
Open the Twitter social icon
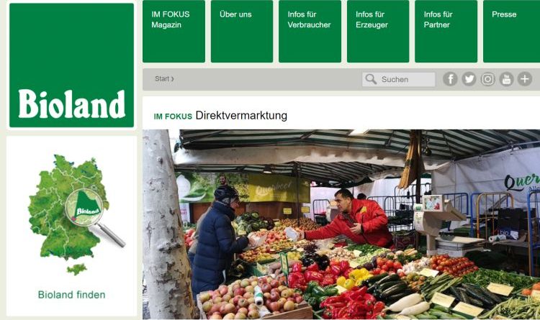click(469, 79)
